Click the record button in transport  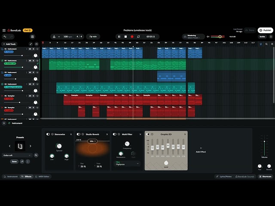click(x=132, y=36)
